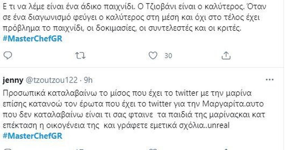Image resolution: width=292 pixels, height=150 pixels.
Task: Click the heart icon under jenny's tweet
Action: (x=153, y=149)
